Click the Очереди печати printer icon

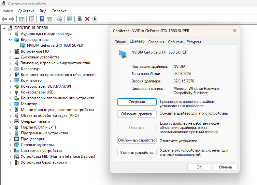(17, 121)
